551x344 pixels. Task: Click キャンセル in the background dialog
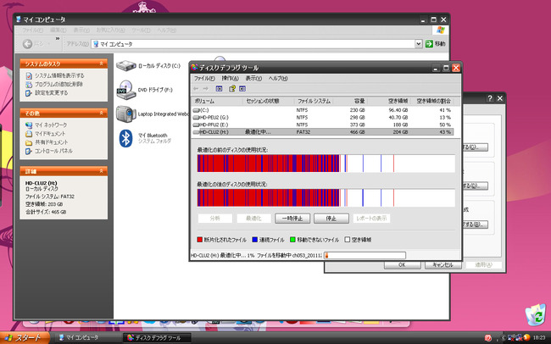pos(442,265)
